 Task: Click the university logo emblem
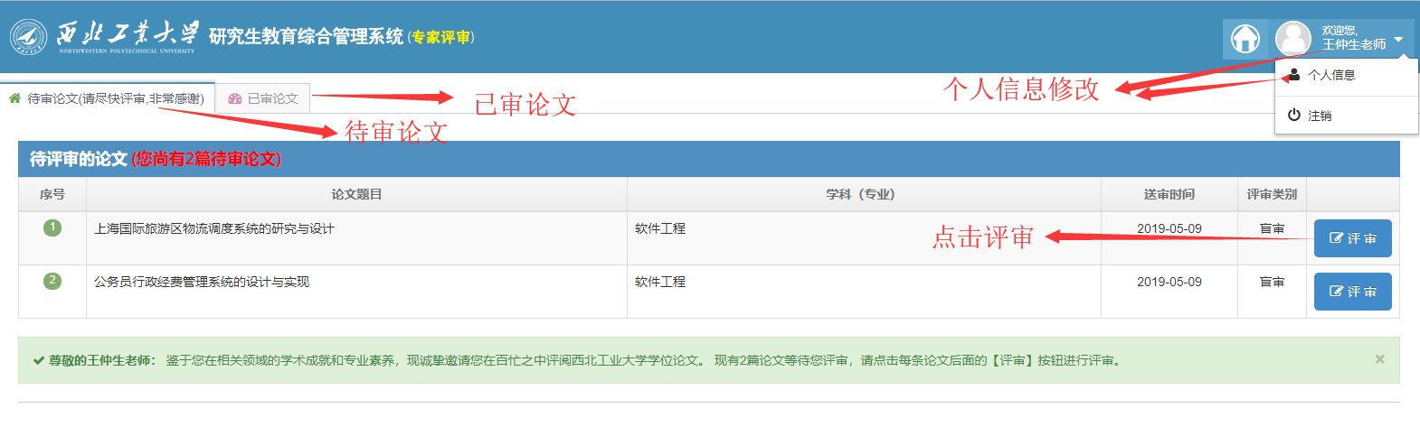pyautogui.click(x=28, y=37)
